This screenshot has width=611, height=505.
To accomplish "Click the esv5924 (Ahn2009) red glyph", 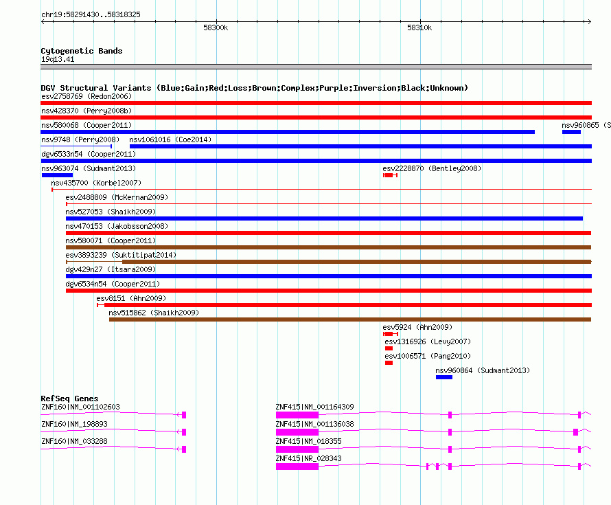I will pos(391,334).
